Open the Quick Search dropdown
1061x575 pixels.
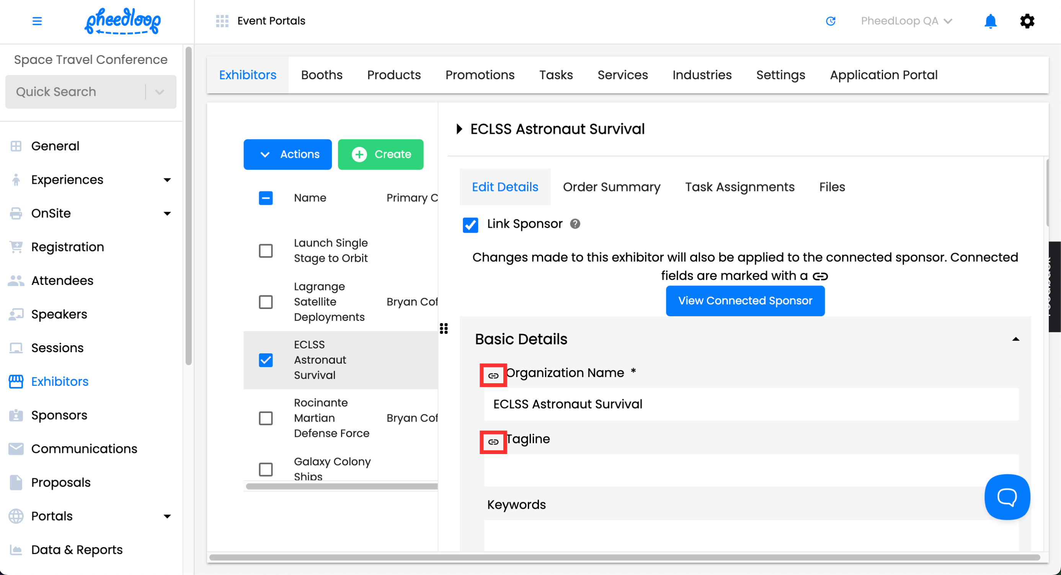point(160,92)
